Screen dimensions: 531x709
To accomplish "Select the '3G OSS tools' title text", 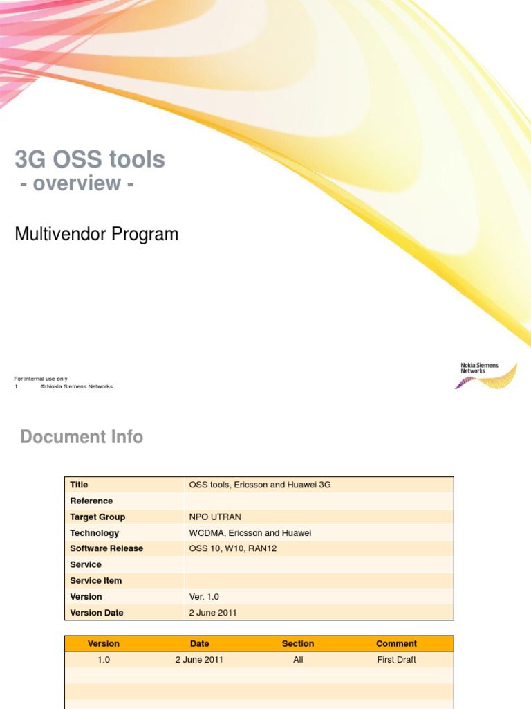I will pos(90,159).
